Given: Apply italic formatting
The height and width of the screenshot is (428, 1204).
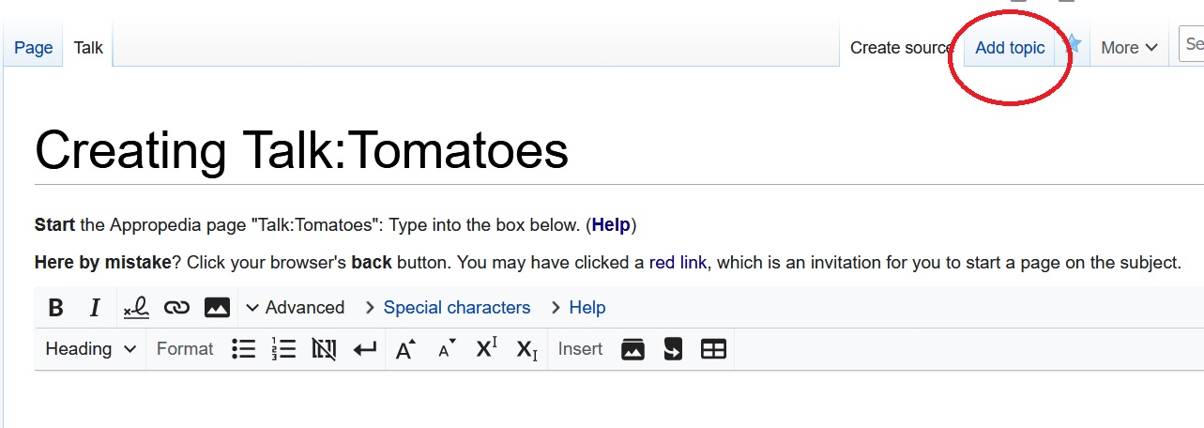Looking at the screenshot, I should 95,308.
